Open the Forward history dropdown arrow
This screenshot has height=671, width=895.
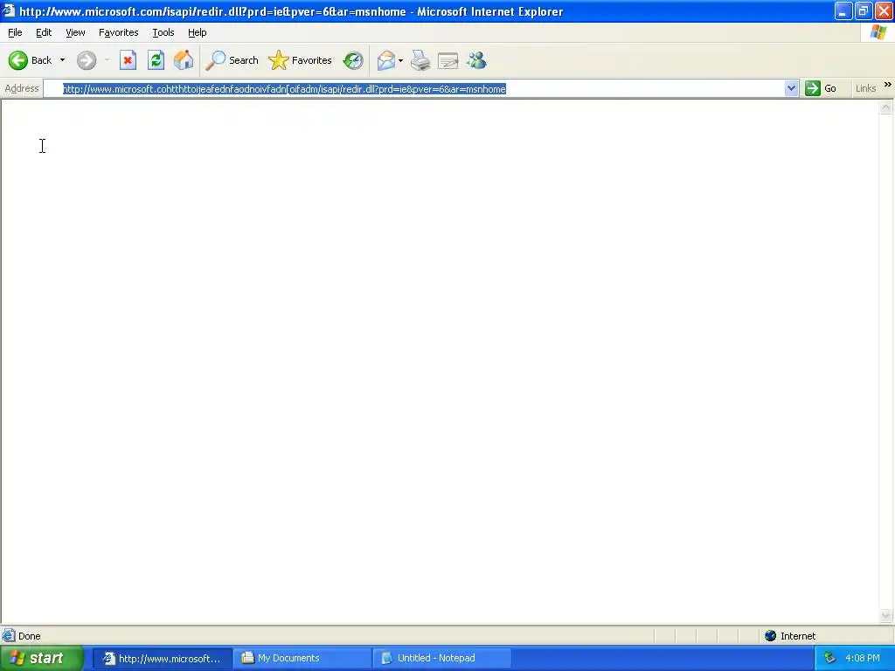(x=108, y=60)
